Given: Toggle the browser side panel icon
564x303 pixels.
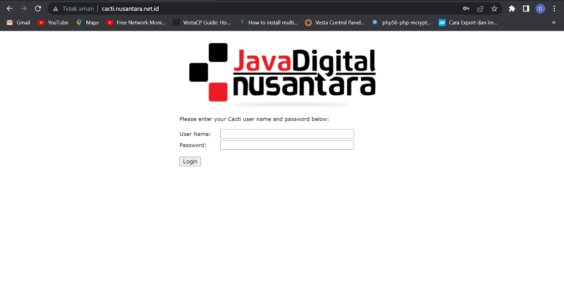Looking at the screenshot, I should coord(526,9).
